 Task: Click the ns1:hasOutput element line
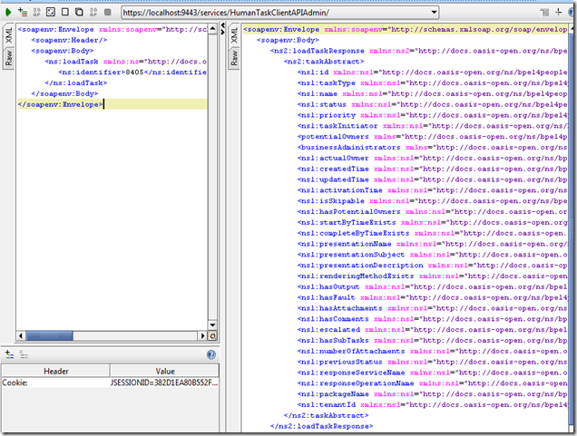tap(432, 286)
